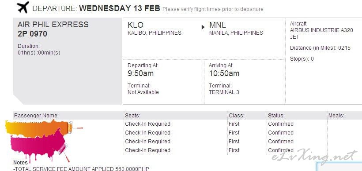The width and height of the screenshot is (362, 171).
Task: Select the flight number 2P 0970
Action: [x=32, y=34]
